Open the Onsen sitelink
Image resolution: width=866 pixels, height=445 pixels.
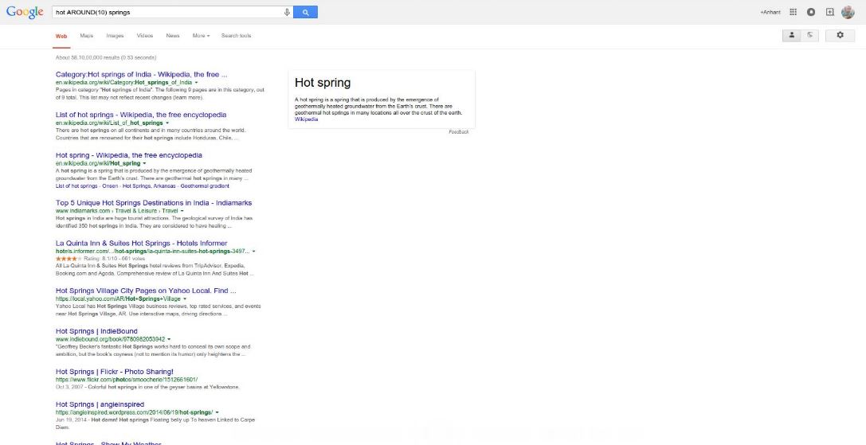110,186
